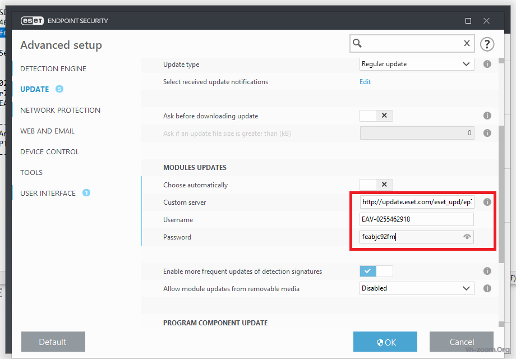Open the Detection Engine section
Screen dimensions: 516x359
pyautogui.click(x=53, y=69)
